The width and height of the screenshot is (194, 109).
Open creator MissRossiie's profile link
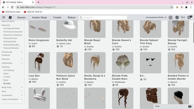120,82
